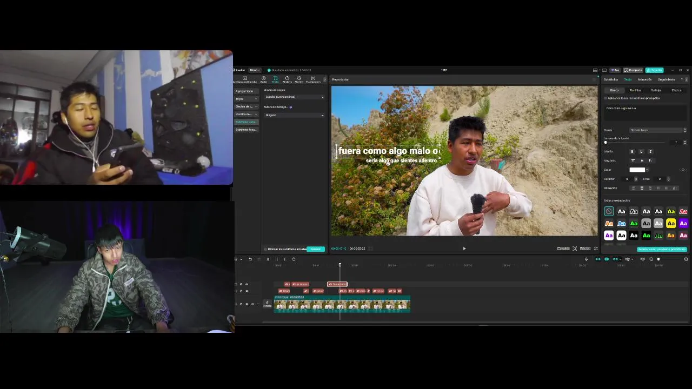Open the Stickers panel icon
Viewport: 692px width, 389px height.
[x=287, y=79]
